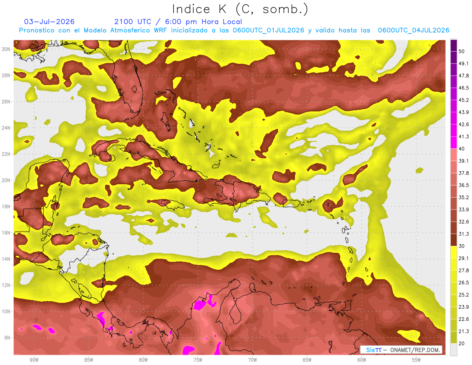
Task: Click the latitude axis label "20N"
Action: [6, 180]
